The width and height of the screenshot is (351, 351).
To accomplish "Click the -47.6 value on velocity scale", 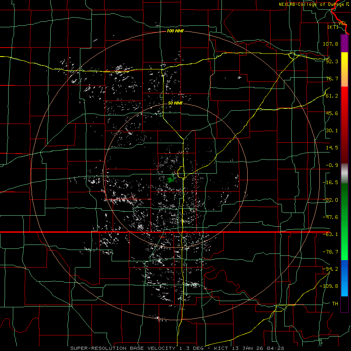I will point(330,217).
